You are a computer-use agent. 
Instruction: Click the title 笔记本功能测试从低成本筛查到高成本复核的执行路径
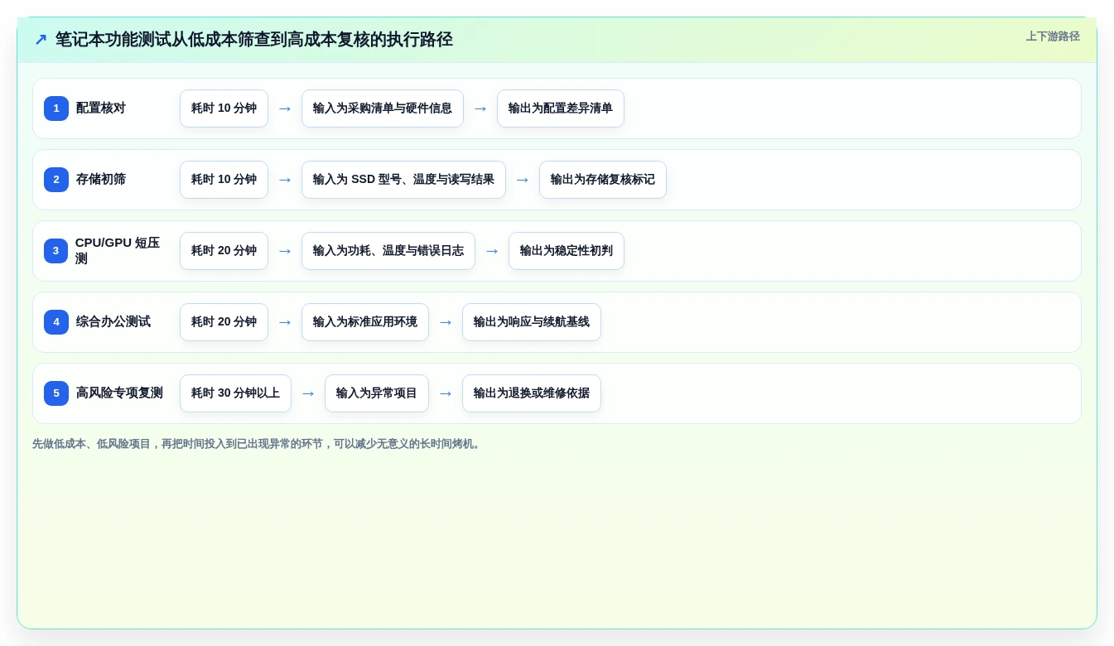tap(253, 40)
